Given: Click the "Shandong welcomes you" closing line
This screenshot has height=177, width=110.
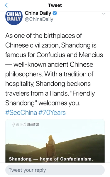Looking at the screenshot, I should click(43, 103).
